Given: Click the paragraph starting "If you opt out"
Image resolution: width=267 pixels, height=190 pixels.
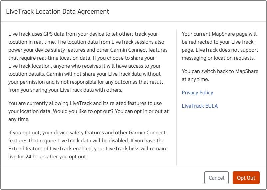Looking at the screenshot, I should tap(87, 145).
